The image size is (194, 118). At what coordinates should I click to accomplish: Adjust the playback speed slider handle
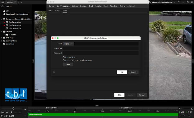pos(13,109)
